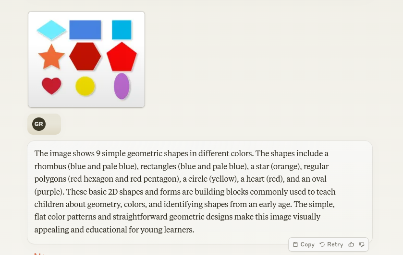
Task: Give the response a thumbs down
Action: pos(362,244)
